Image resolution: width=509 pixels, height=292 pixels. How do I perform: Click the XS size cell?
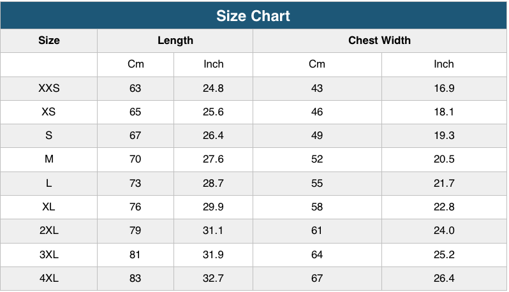tap(49, 112)
